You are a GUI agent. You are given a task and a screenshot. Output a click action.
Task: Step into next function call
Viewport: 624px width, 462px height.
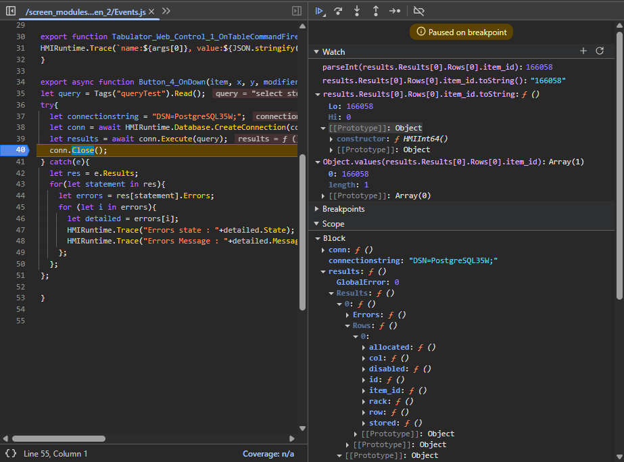(357, 11)
